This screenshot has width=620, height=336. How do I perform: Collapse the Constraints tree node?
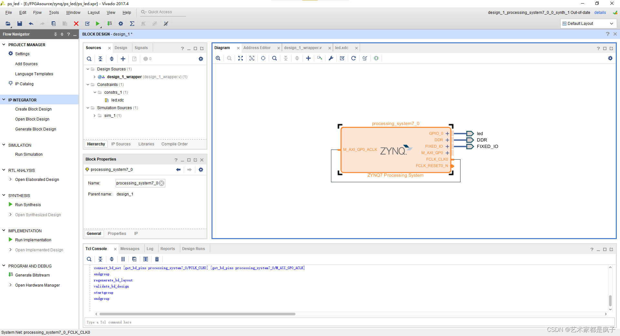[88, 85]
